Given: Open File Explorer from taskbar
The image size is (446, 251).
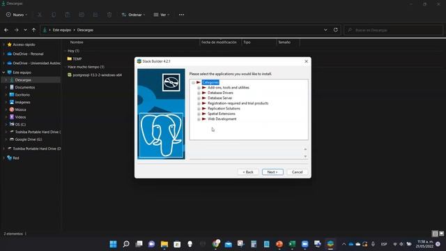Looking at the screenshot, I should coord(164,244).
